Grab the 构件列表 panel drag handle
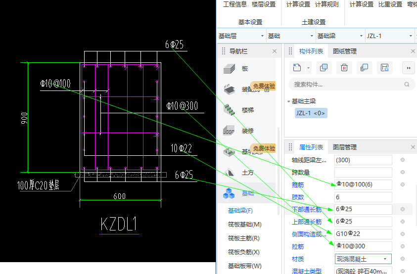 point(290,51)
